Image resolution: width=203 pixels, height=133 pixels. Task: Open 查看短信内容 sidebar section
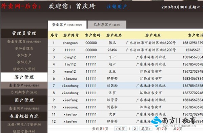pyautogui.click(x=24, y=116)
